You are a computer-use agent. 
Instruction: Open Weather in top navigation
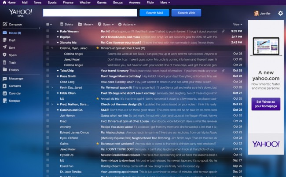click(85, 2)
